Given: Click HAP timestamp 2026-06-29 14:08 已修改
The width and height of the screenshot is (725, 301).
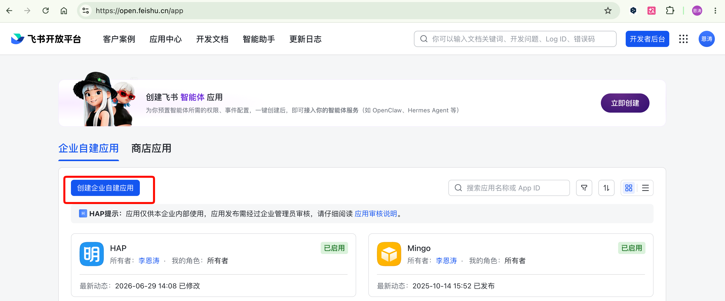Looking at the screenshot, I should 158,286.
